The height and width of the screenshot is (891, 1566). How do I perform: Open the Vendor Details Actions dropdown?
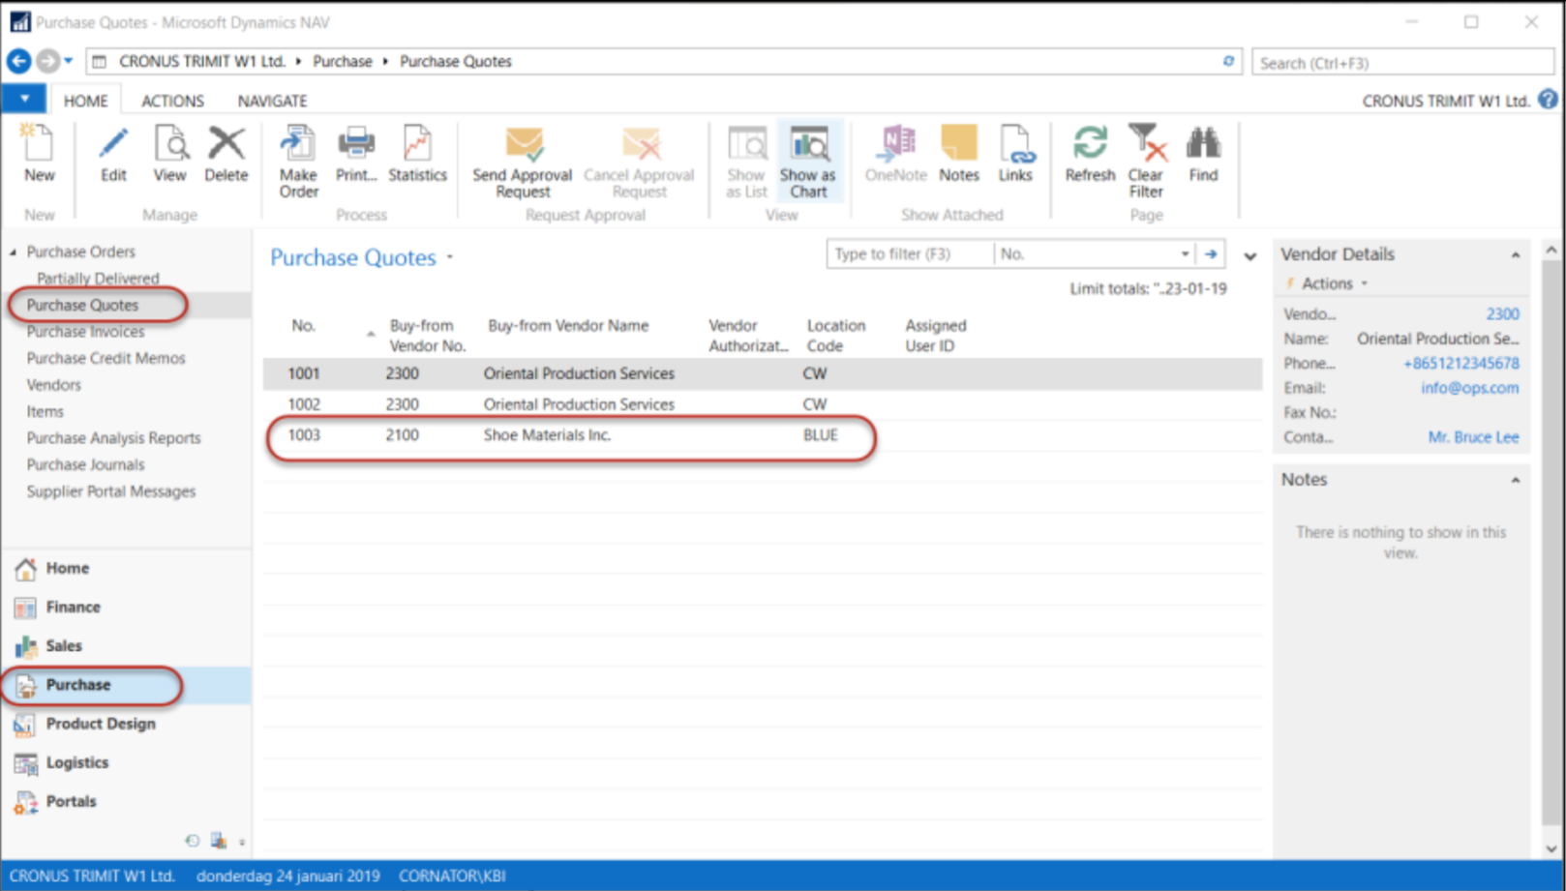(x=1335, y=283)
